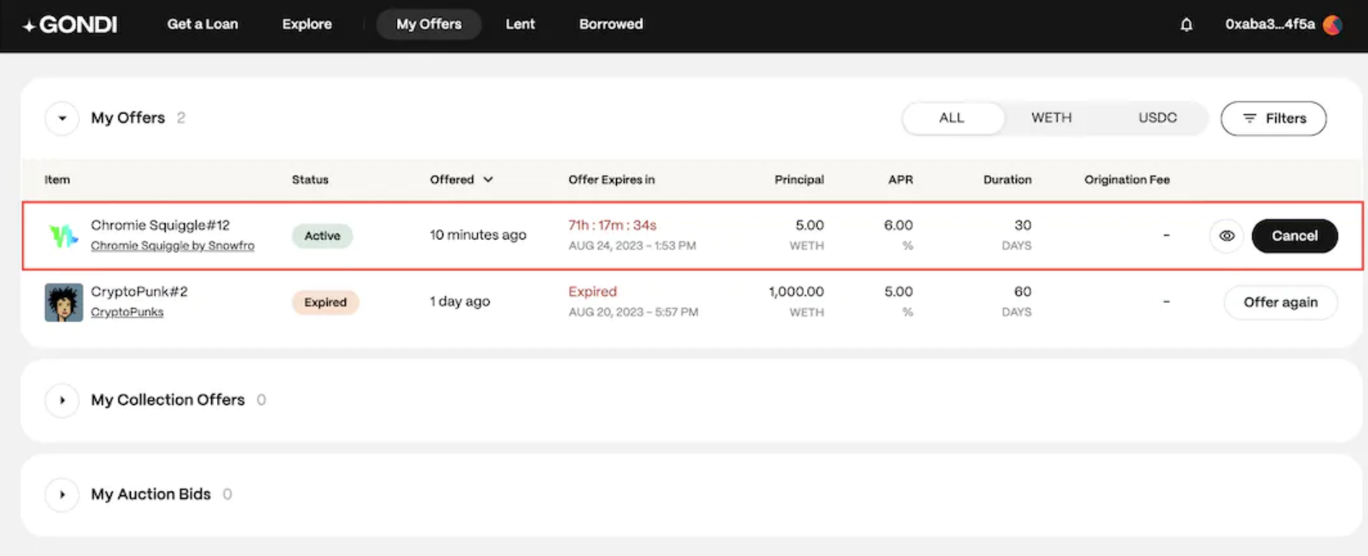1368x556 pixels.
Task: Click the wallet avatar icon
Action: [1333, 25]
